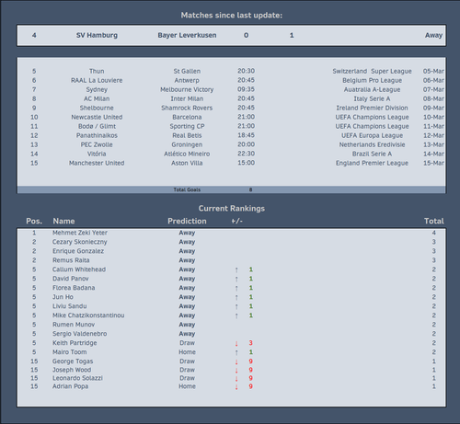The image size is (460, 424).
Task: Select 'Cezary Skonieczny' in rankings
Action: 80,242
